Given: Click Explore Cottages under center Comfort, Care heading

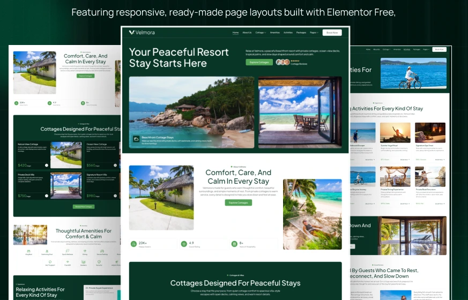Looking at the screenshot, I should point(238,202).
